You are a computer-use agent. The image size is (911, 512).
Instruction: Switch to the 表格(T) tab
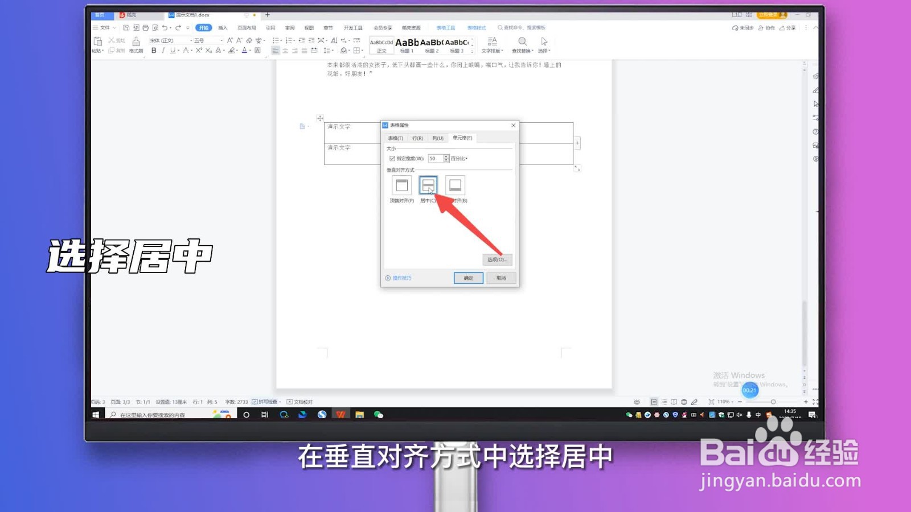pos(395,138)
